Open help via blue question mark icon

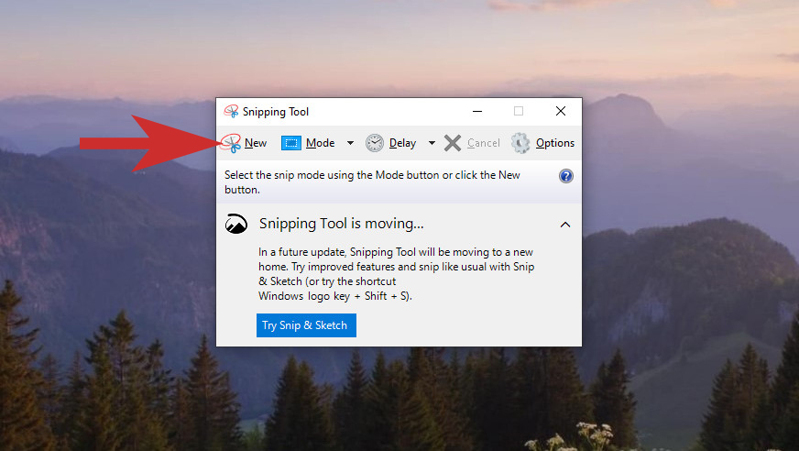(x=566, y=176)
